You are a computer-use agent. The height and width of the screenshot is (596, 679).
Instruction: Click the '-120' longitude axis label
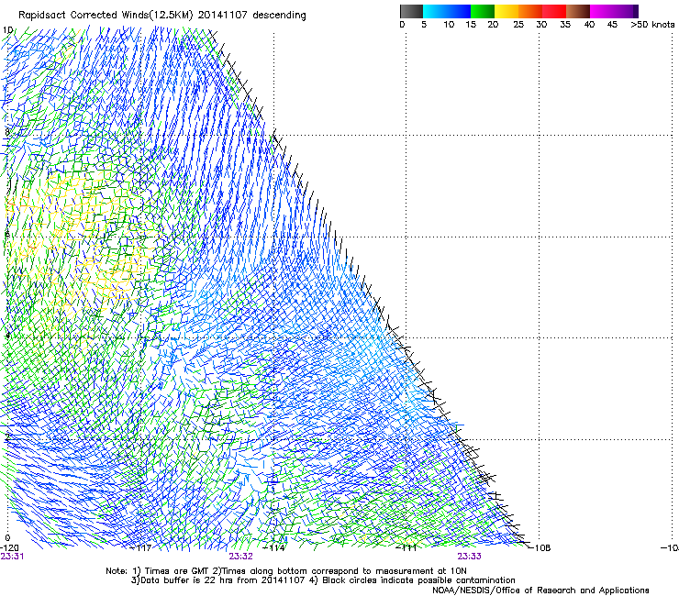[9, 548]
